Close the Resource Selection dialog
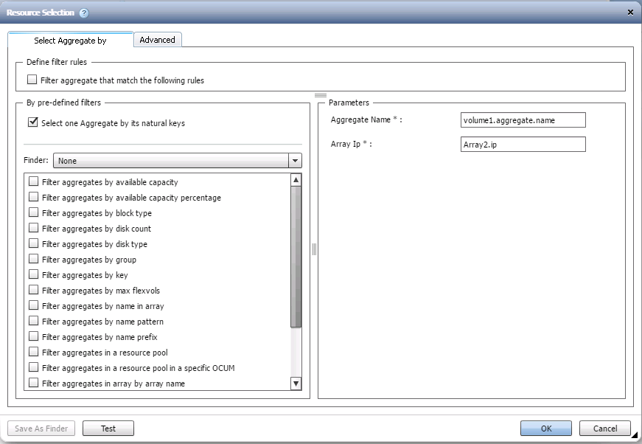The height and width of the screenshot is (444, 642). pyautogui.click(x=630, y=13)
